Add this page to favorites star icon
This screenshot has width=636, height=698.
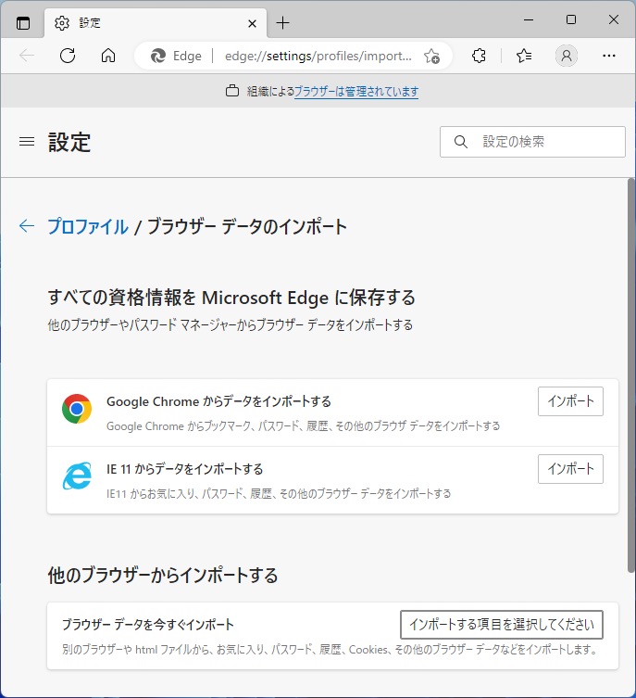pos(431,57)
